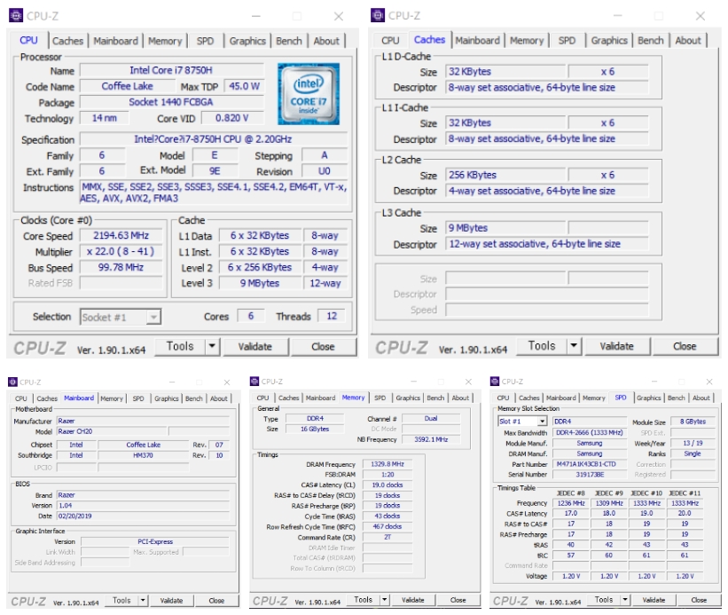Click Core Speed value 2194.63 MHz
The width and height of the screenshot is (728, 615).
point(121,235)
